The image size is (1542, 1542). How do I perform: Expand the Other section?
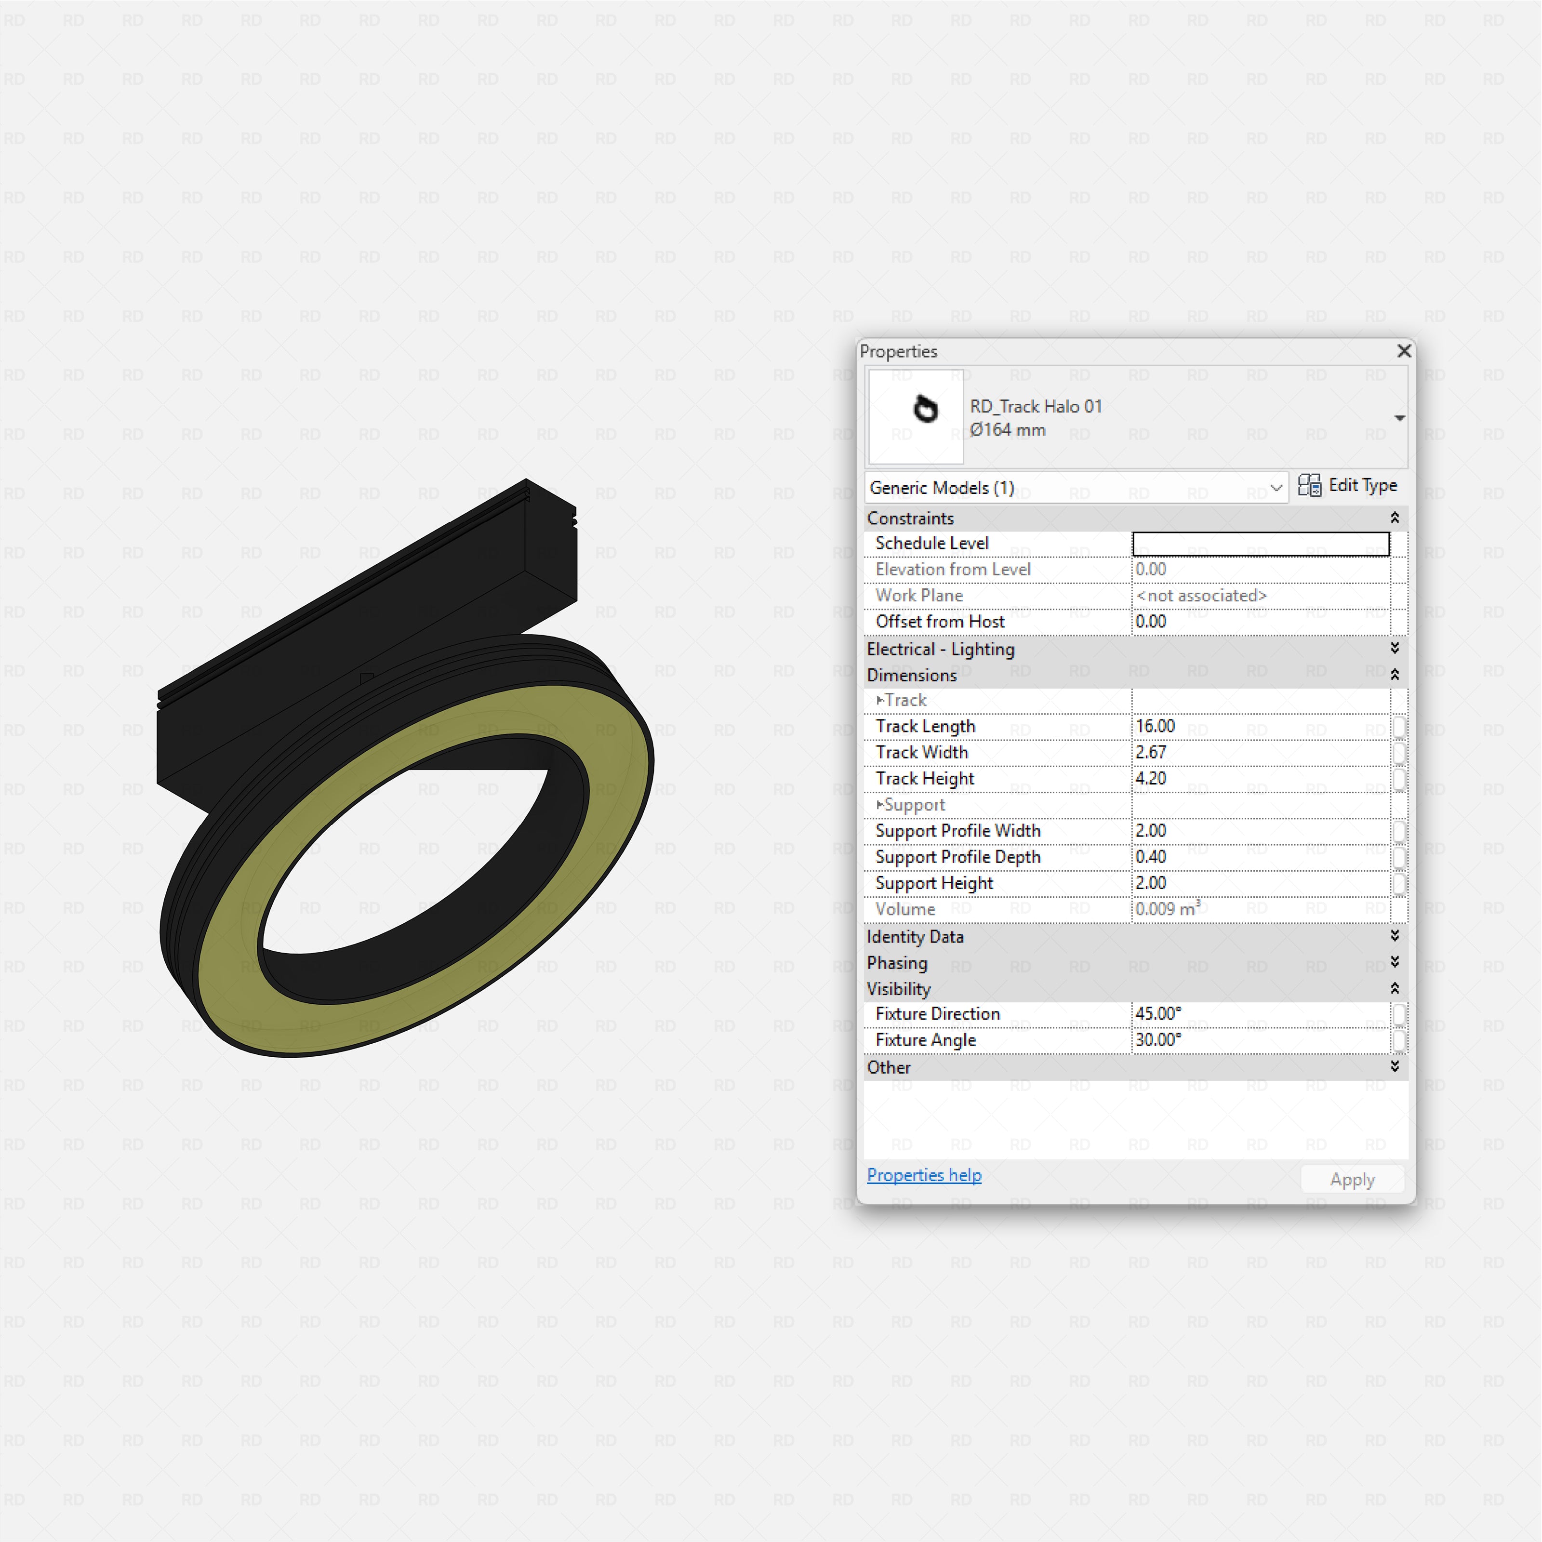click(x=1395, y=1066)
